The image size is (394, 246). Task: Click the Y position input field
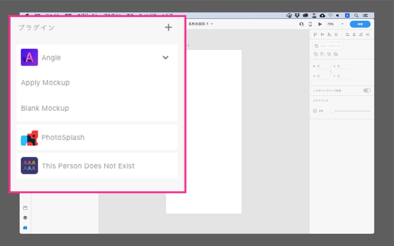[343, 76]
